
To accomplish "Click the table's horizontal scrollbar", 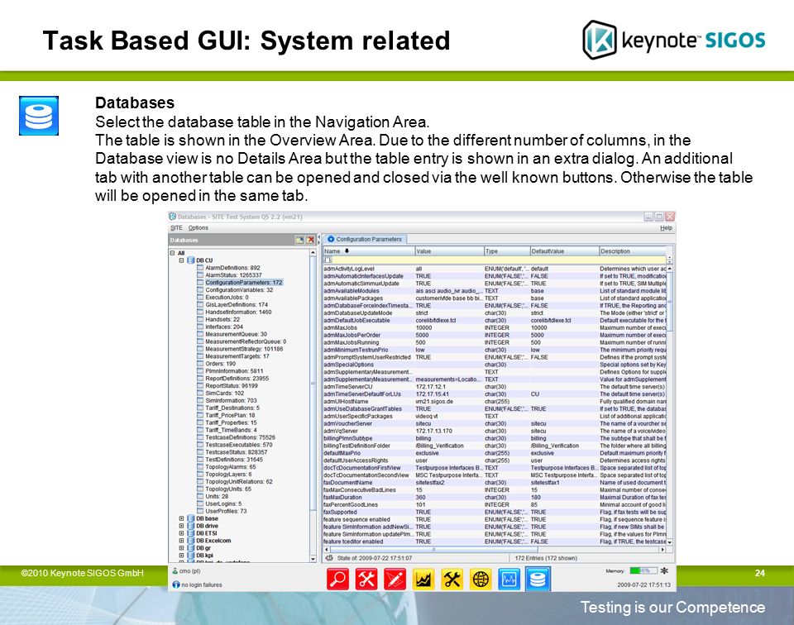I will click(495, 549).
